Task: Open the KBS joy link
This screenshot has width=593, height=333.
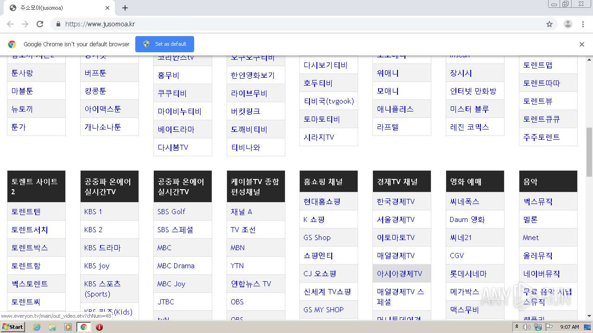Action: [x=97, y=265]
